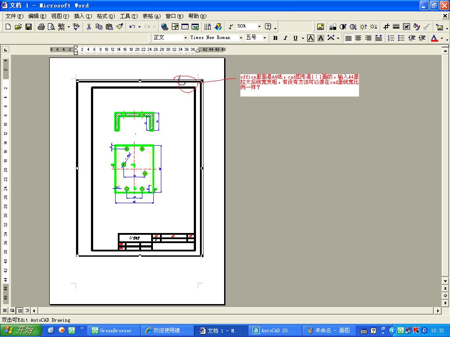Screen dimensions: 450x337
Task: Toggle Underline formatting
Action: pos(295,38)
